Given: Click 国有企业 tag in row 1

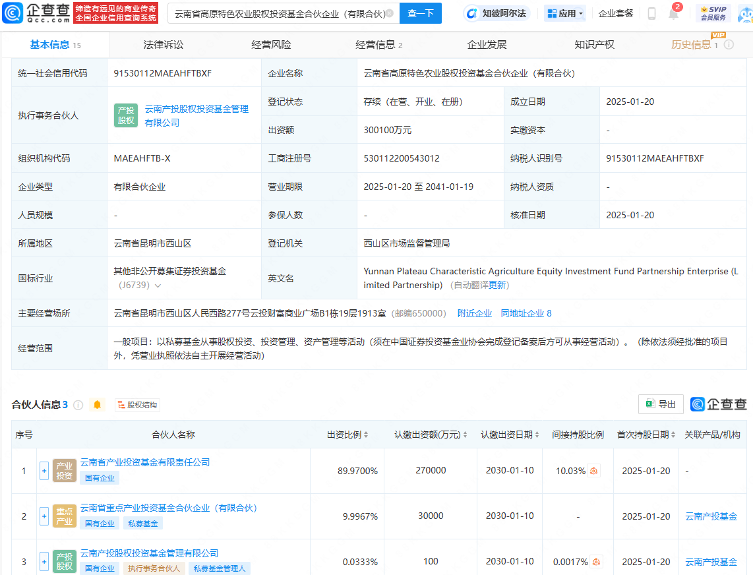Looking at the screenshot, I should tap(100, 478).
